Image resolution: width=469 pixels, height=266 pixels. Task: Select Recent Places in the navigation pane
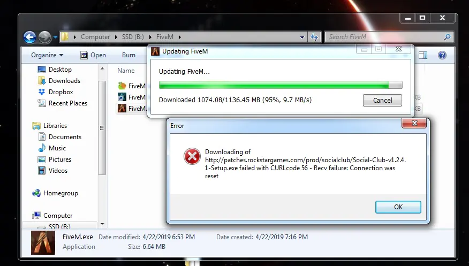tap(68, 103)
